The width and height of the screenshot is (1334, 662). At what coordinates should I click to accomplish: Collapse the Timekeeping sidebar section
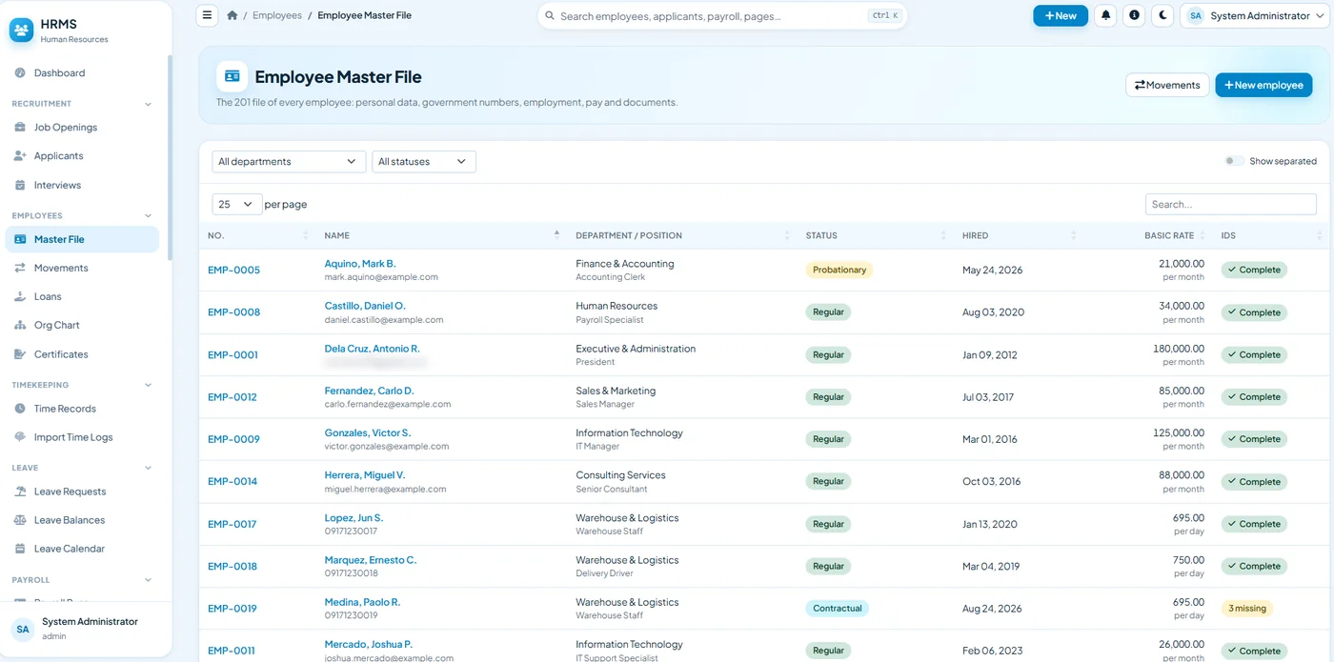click(148, 385)
